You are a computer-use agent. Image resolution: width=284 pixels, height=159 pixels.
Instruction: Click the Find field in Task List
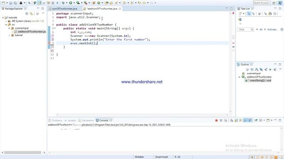coord(245,30)
